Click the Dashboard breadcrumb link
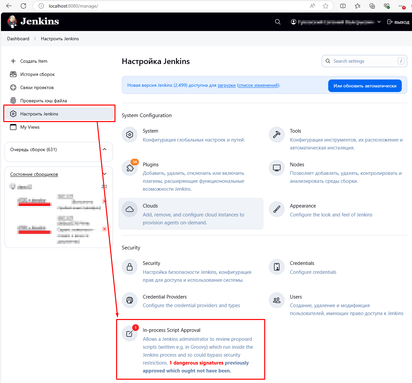Screen dimensions: 412x383 pyautogui.click(x=18, y=39)
